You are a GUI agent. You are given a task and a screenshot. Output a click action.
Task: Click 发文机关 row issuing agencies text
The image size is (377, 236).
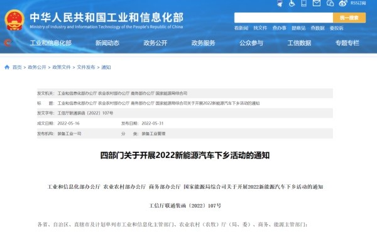coord(123,93)
